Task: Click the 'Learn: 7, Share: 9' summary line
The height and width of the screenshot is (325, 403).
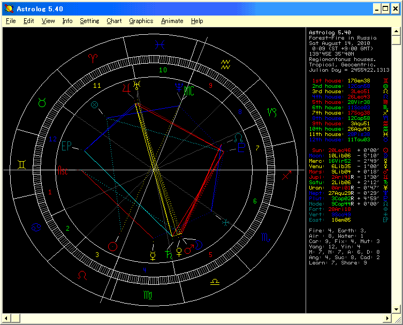Action: 338,263
